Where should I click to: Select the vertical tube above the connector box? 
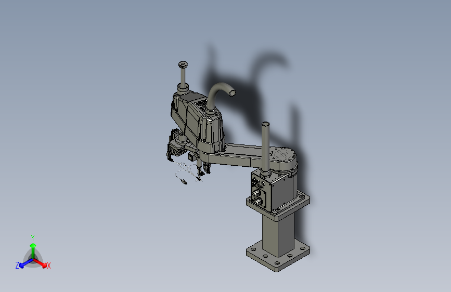point(265,148)
